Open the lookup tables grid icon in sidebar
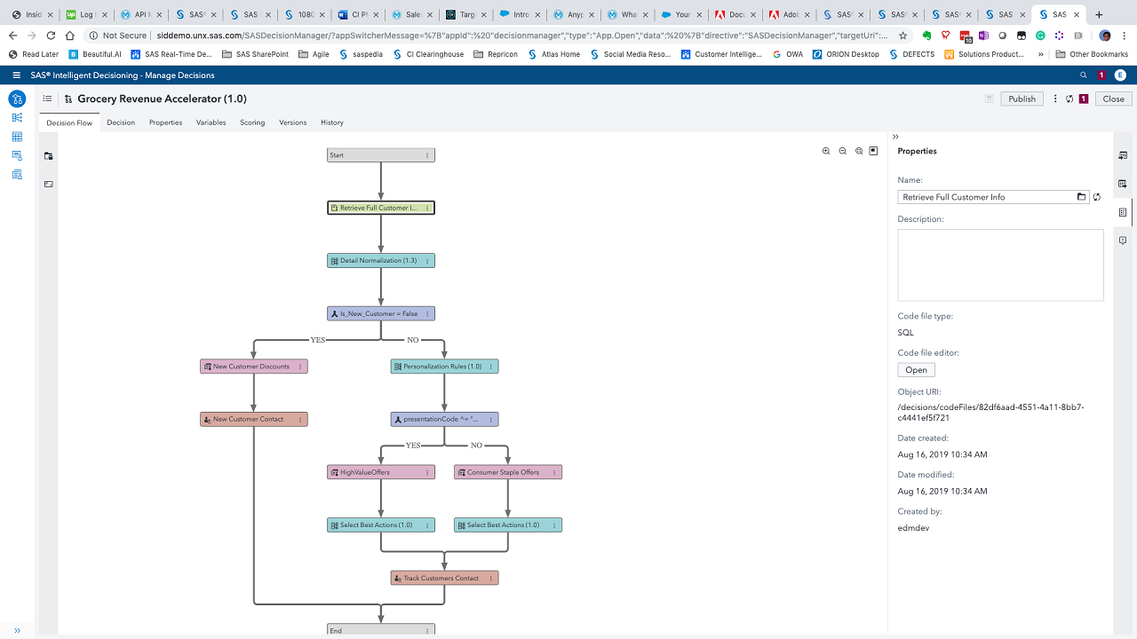Image resolution: width=1137 pixels, height=639 pixels. coord(17,137)
